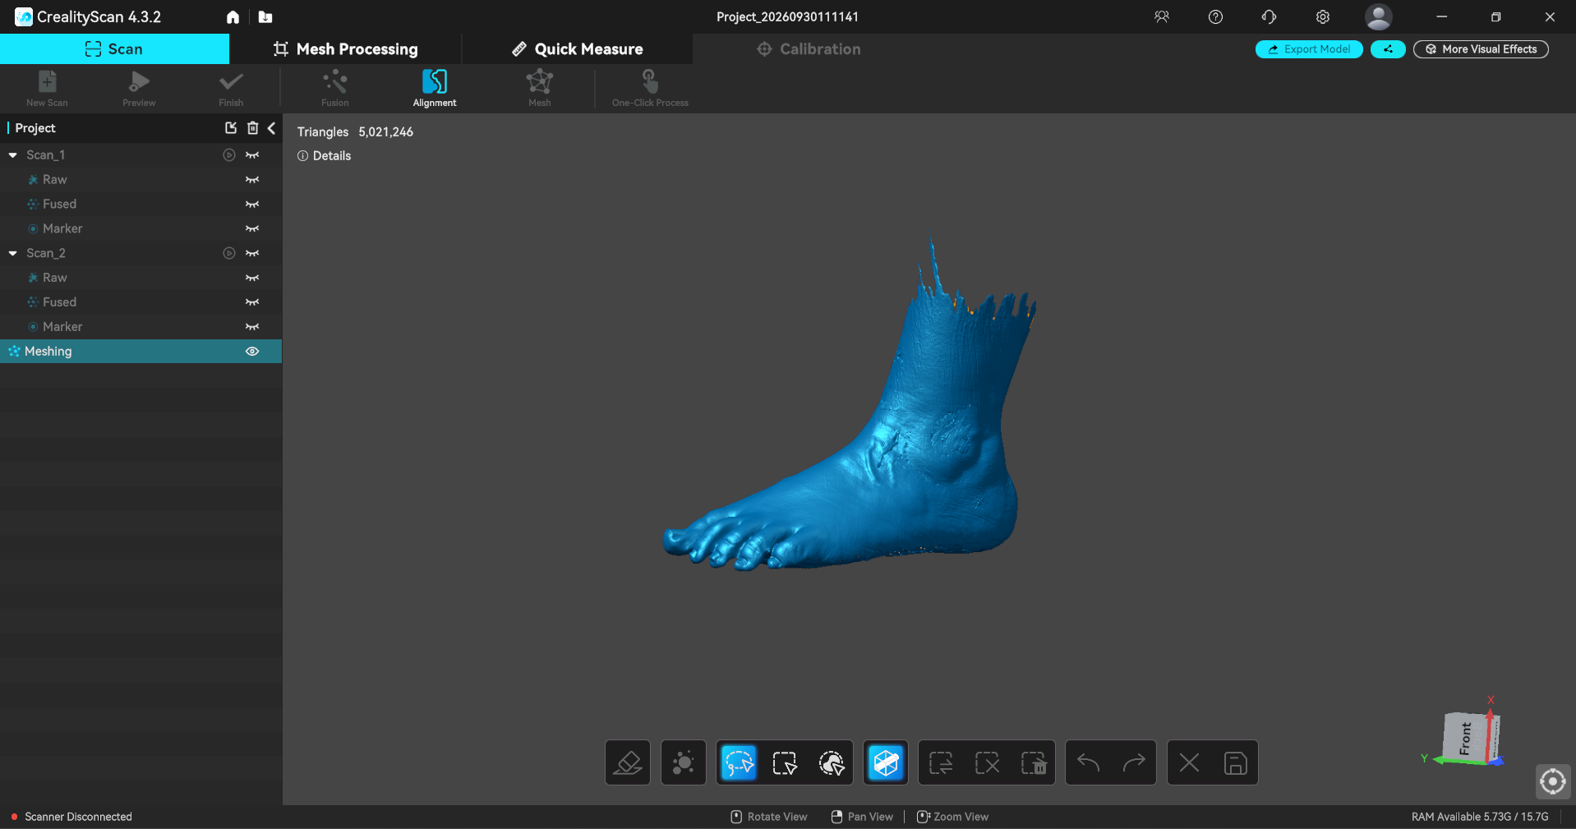Show the Meshing layer eye toggle
This screenshot has width=1576, height=829.
[252, 351]
